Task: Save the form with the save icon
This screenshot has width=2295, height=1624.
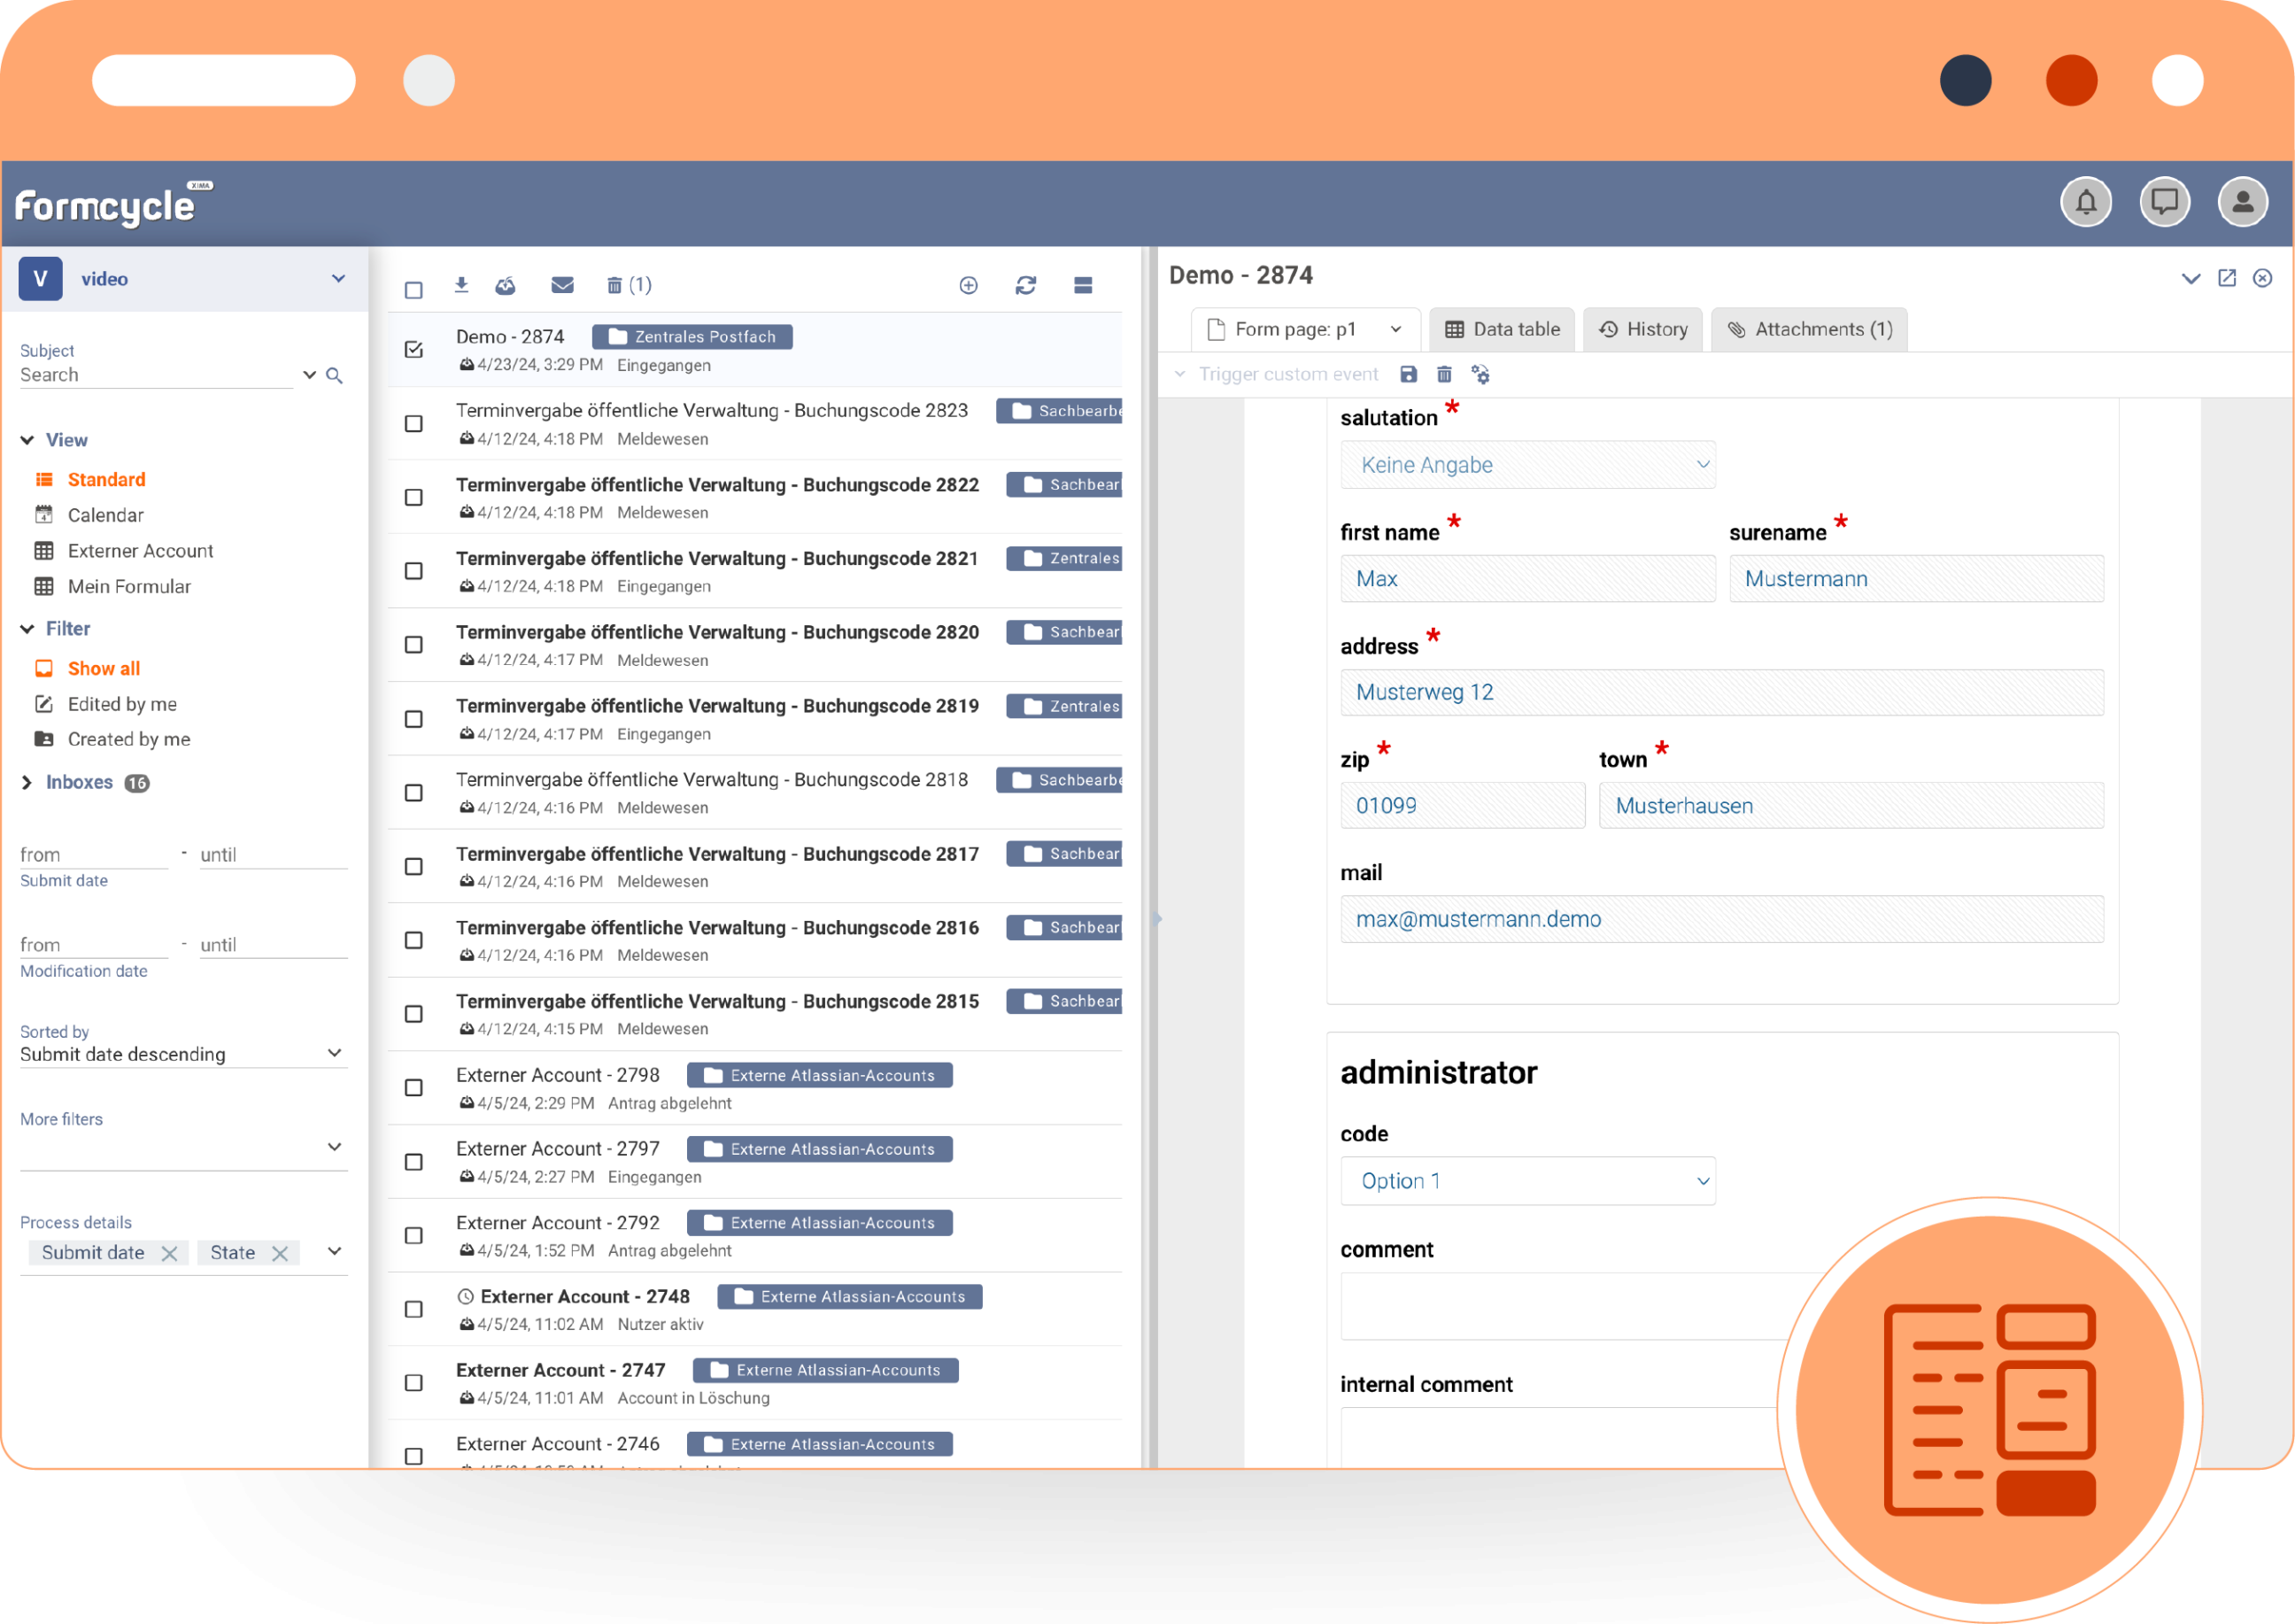Action: coord(1408,374)
